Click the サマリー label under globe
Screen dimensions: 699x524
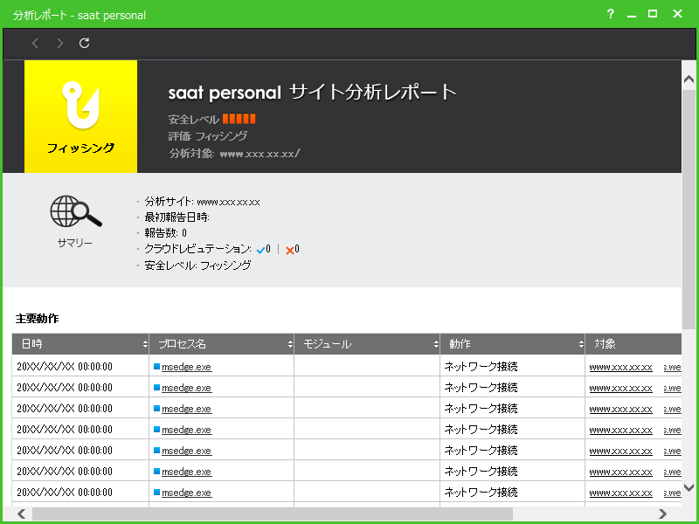[75, 244]
